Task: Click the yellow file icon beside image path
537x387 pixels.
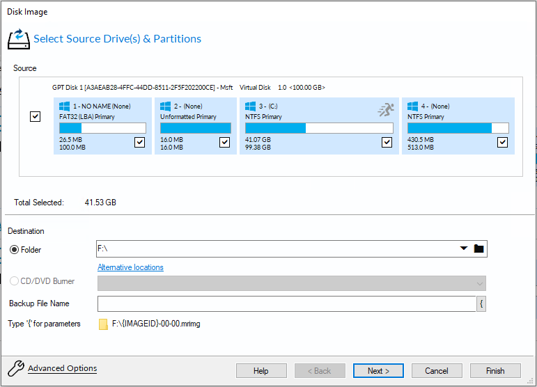Action: coord(103,324)
